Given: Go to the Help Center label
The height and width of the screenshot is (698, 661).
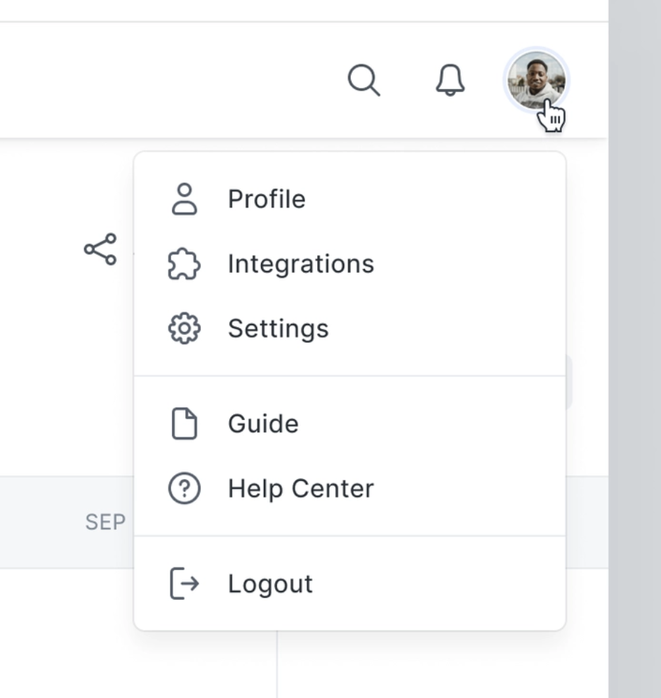Looking at the screenshot, I should [301, 489].
